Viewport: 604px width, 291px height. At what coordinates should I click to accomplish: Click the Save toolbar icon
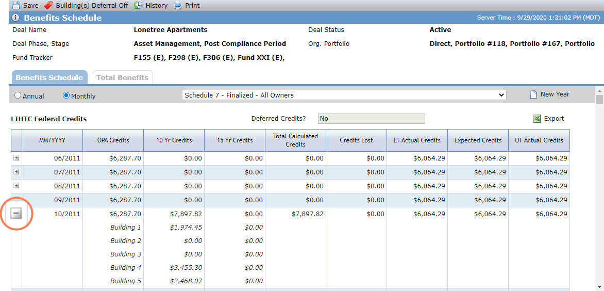[16, 5]
